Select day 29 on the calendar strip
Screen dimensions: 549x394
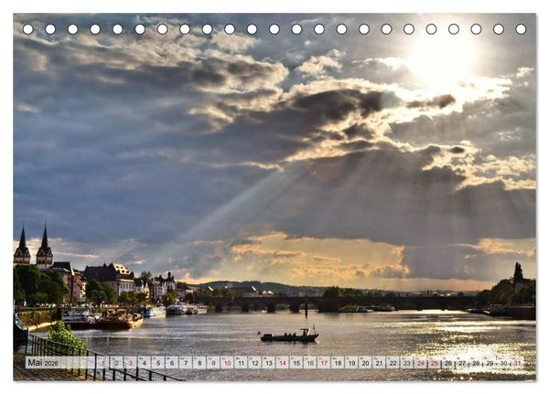tap(490, 363)
